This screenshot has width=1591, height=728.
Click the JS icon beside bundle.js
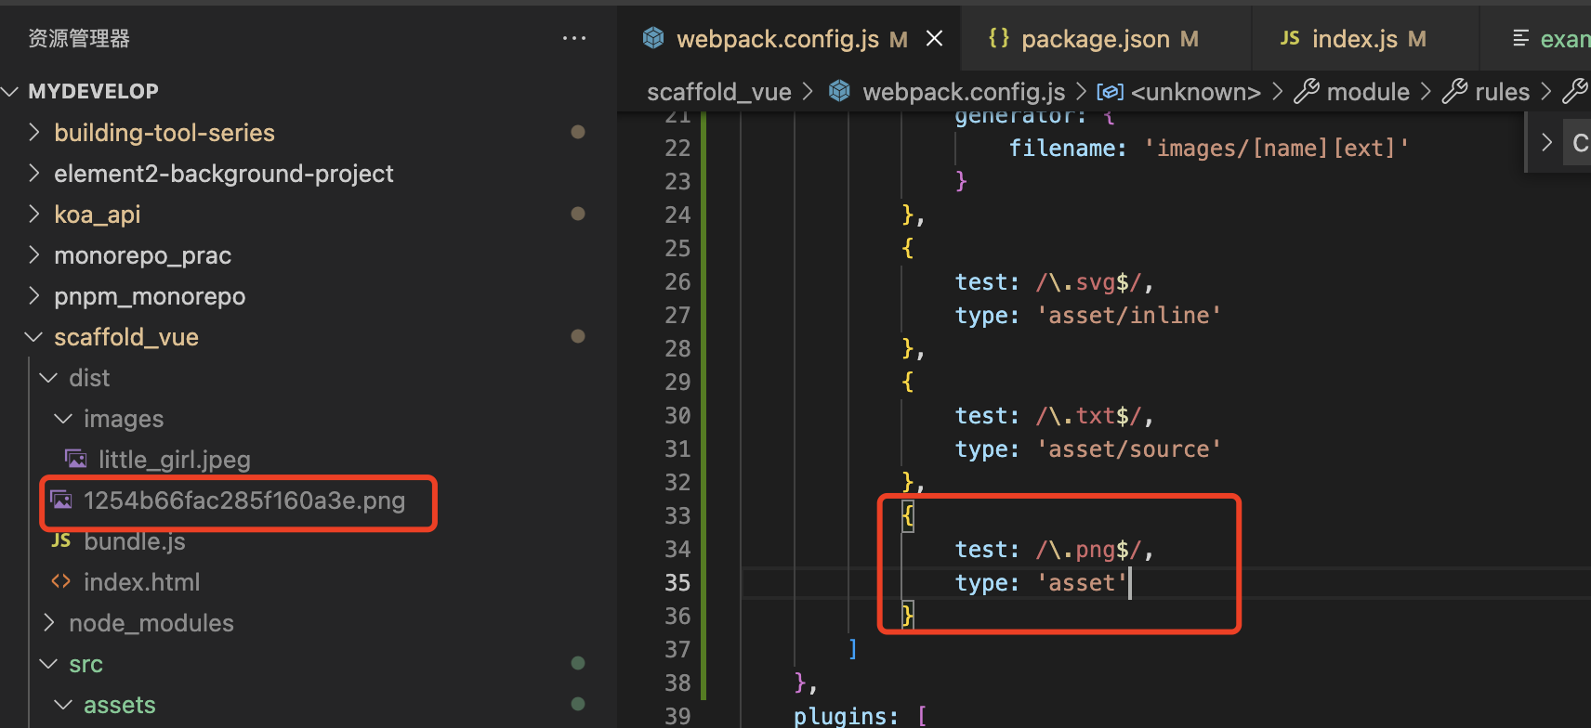pyautogui.click(x=61, y=540)
